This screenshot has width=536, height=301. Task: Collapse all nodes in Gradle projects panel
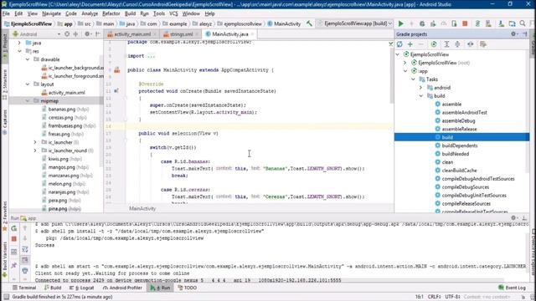pyautogui.click(x=457, y=44)
